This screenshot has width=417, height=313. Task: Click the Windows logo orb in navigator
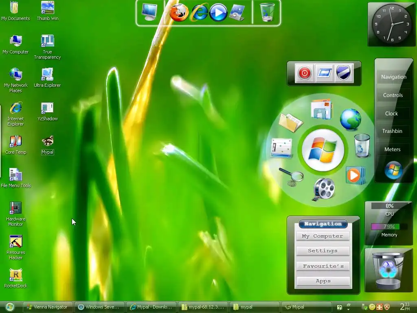point(323,150)
